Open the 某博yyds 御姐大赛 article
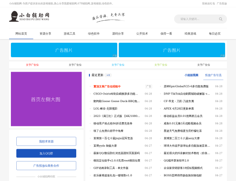The image size is (236, 181). click(x=105, y=146)
